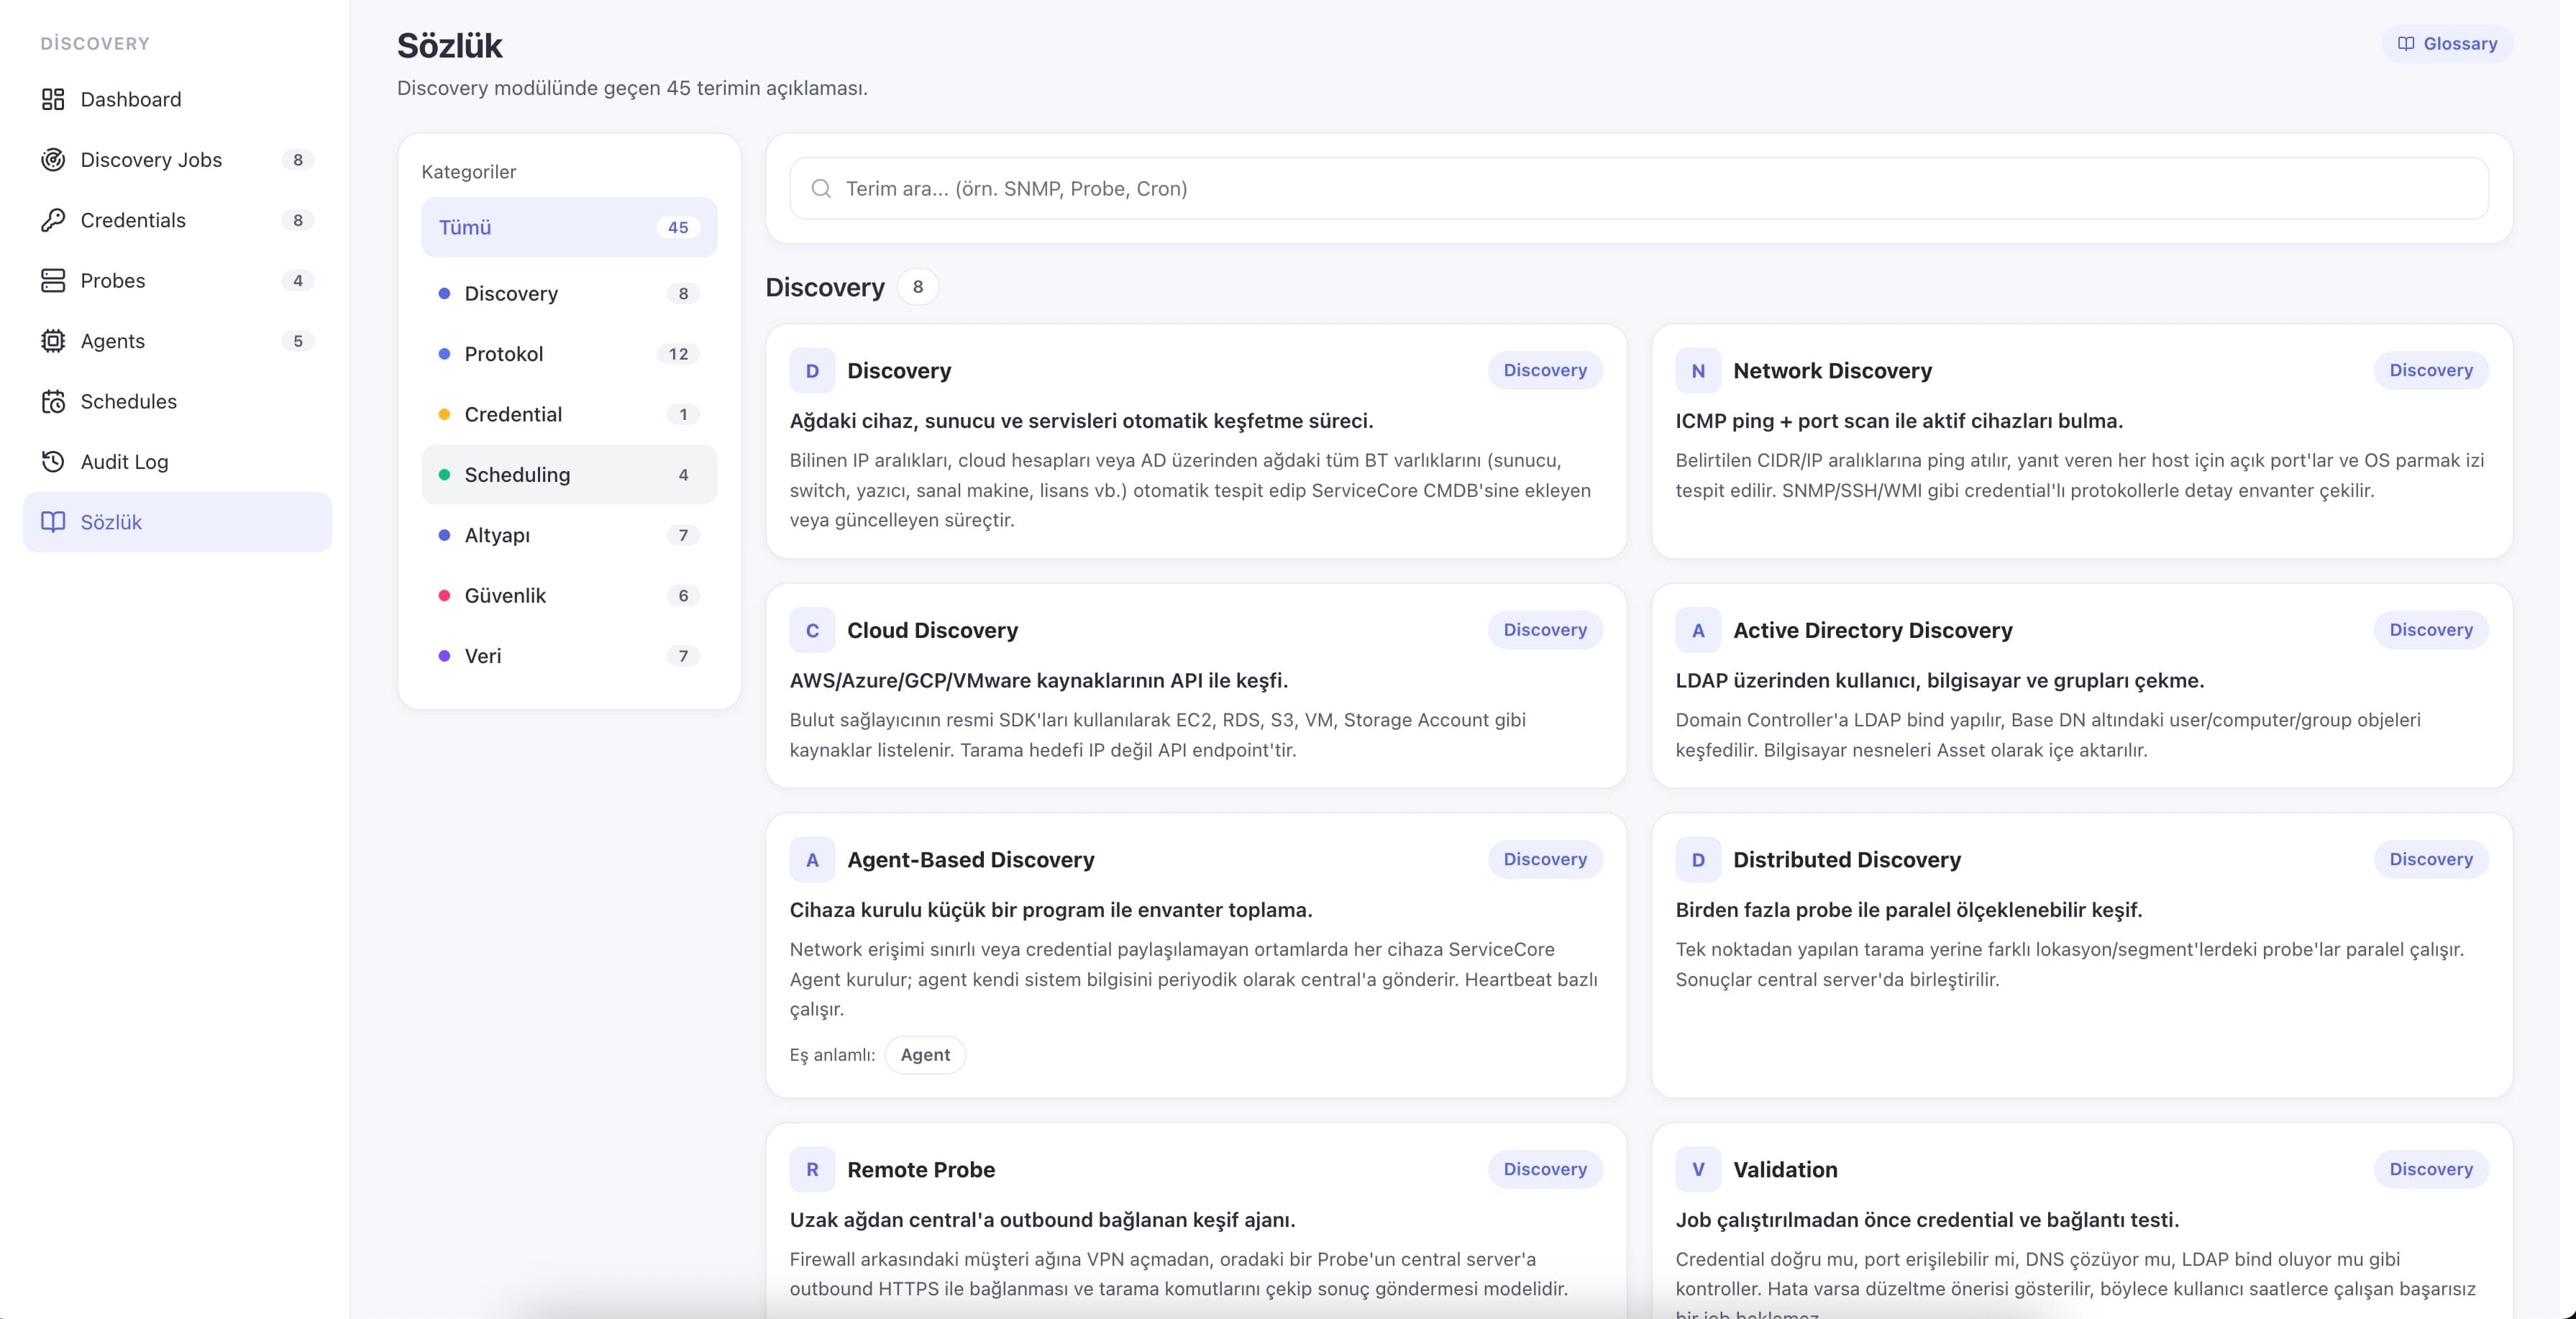Click the R letter icon on Remote Probe card
This screenshot has width=2576, height=1319.
(812, 1170)
